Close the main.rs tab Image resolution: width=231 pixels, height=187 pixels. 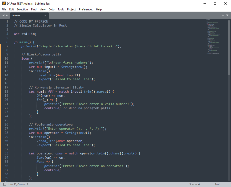[45, 16]
